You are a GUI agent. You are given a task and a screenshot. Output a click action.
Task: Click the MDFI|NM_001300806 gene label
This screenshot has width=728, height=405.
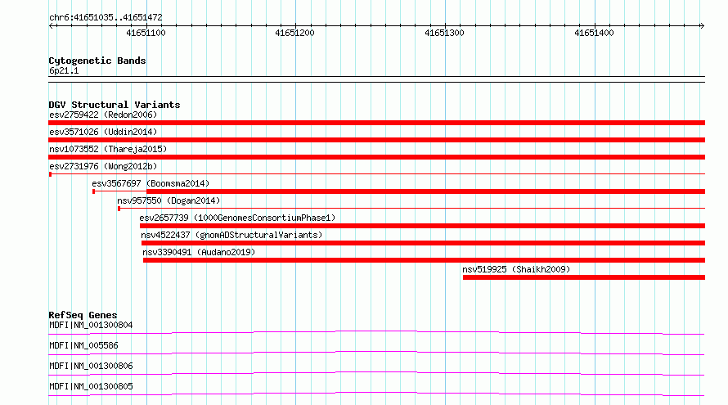(91, 366)
